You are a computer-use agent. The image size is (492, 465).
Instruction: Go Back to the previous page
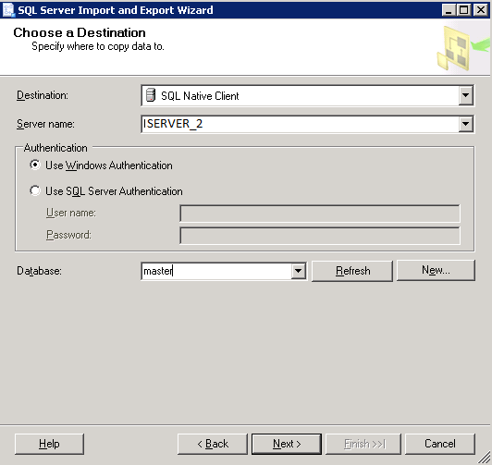tap(213, 444)
